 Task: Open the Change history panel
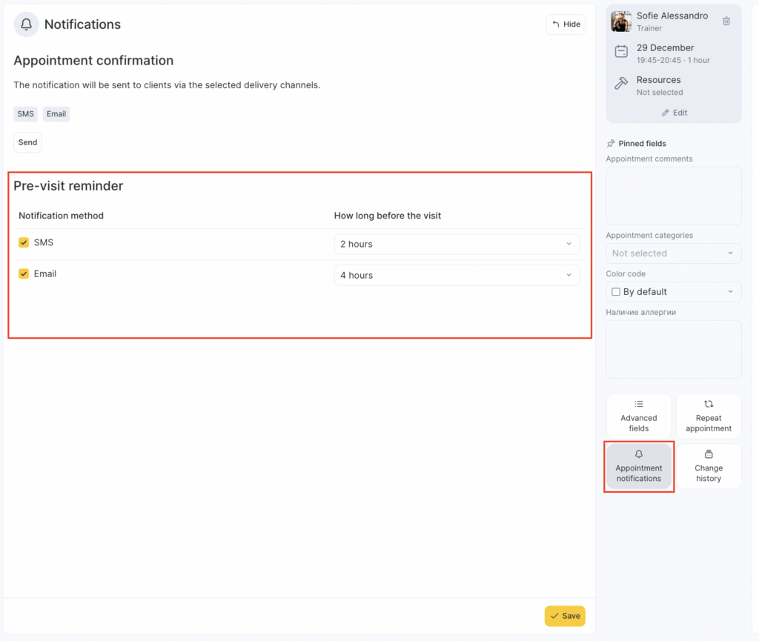point(708,467)
